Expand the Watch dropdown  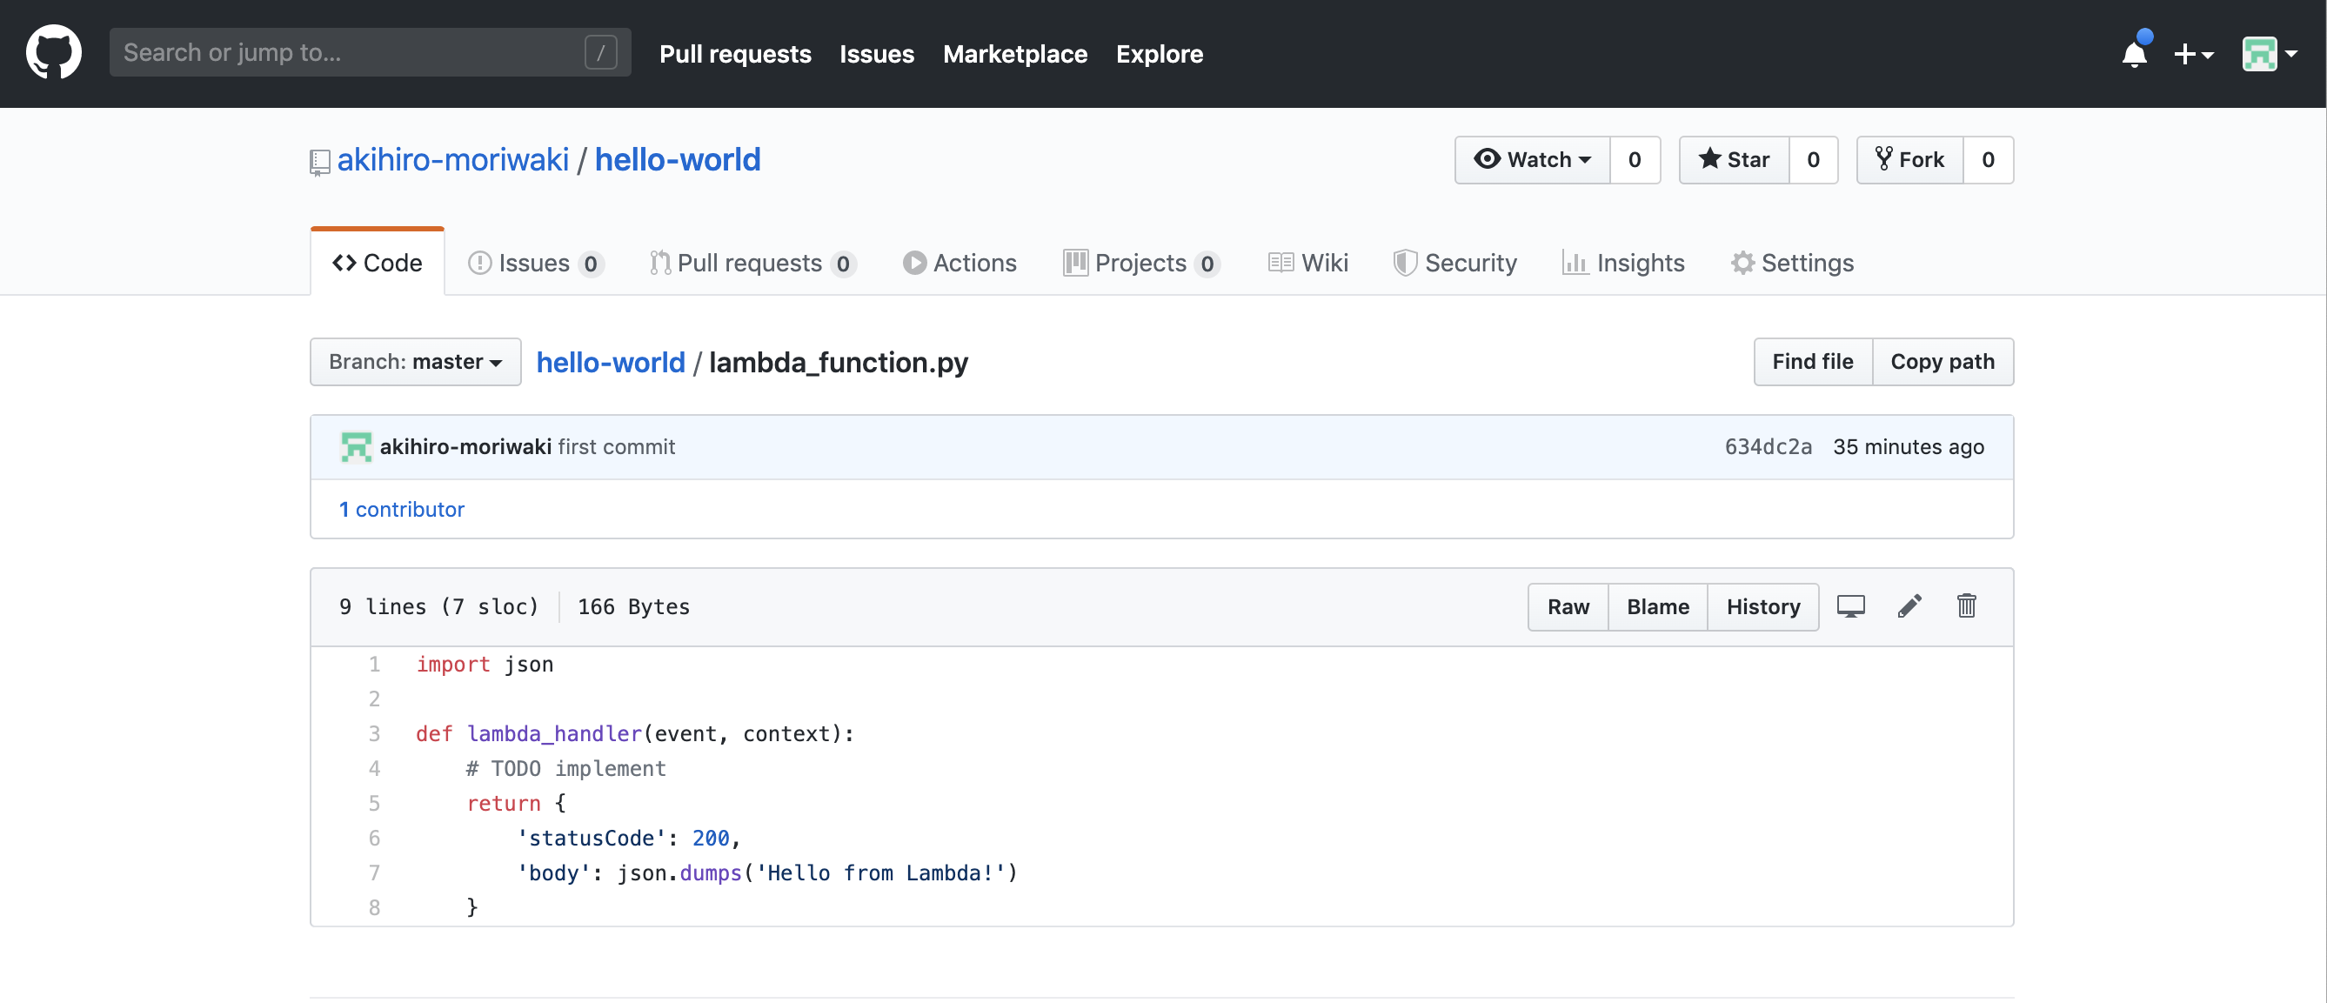1533,159
